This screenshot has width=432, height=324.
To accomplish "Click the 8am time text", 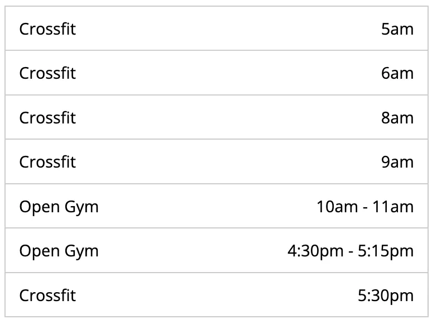I will click(x=397, y=118).
